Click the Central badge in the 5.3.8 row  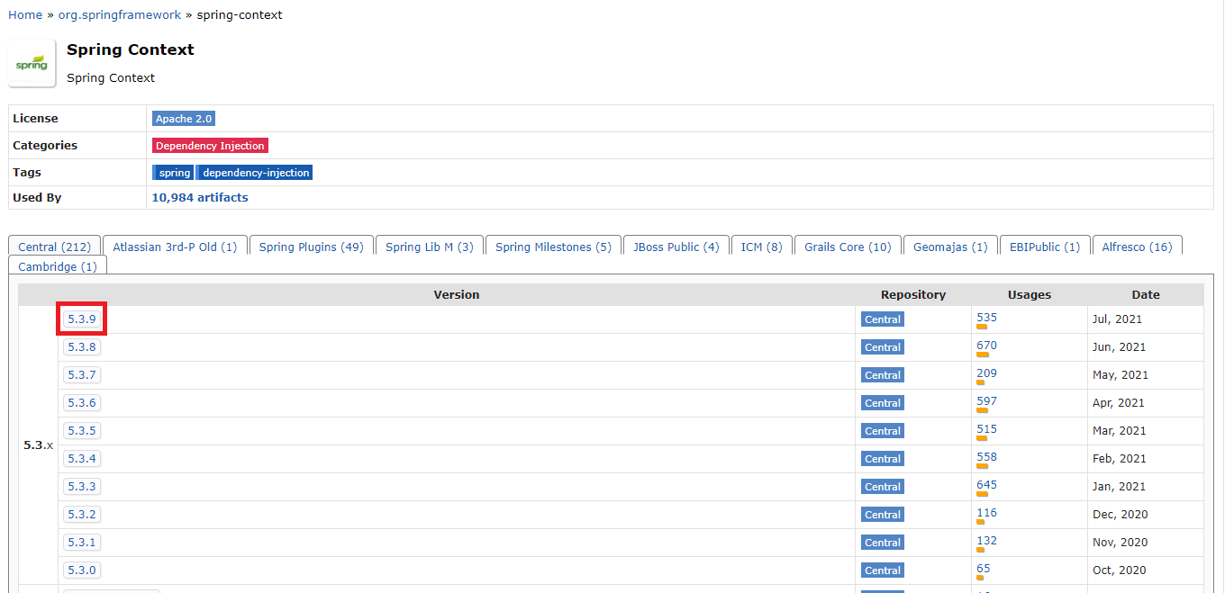click(x=883, y=347)
